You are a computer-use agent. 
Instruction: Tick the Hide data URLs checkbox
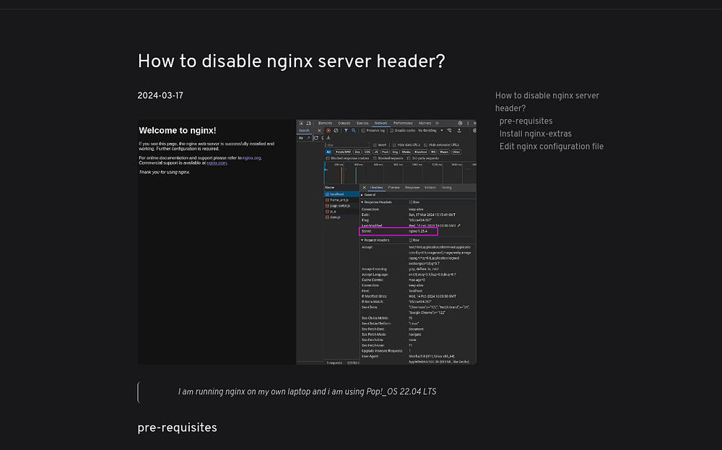click(394, 144)
